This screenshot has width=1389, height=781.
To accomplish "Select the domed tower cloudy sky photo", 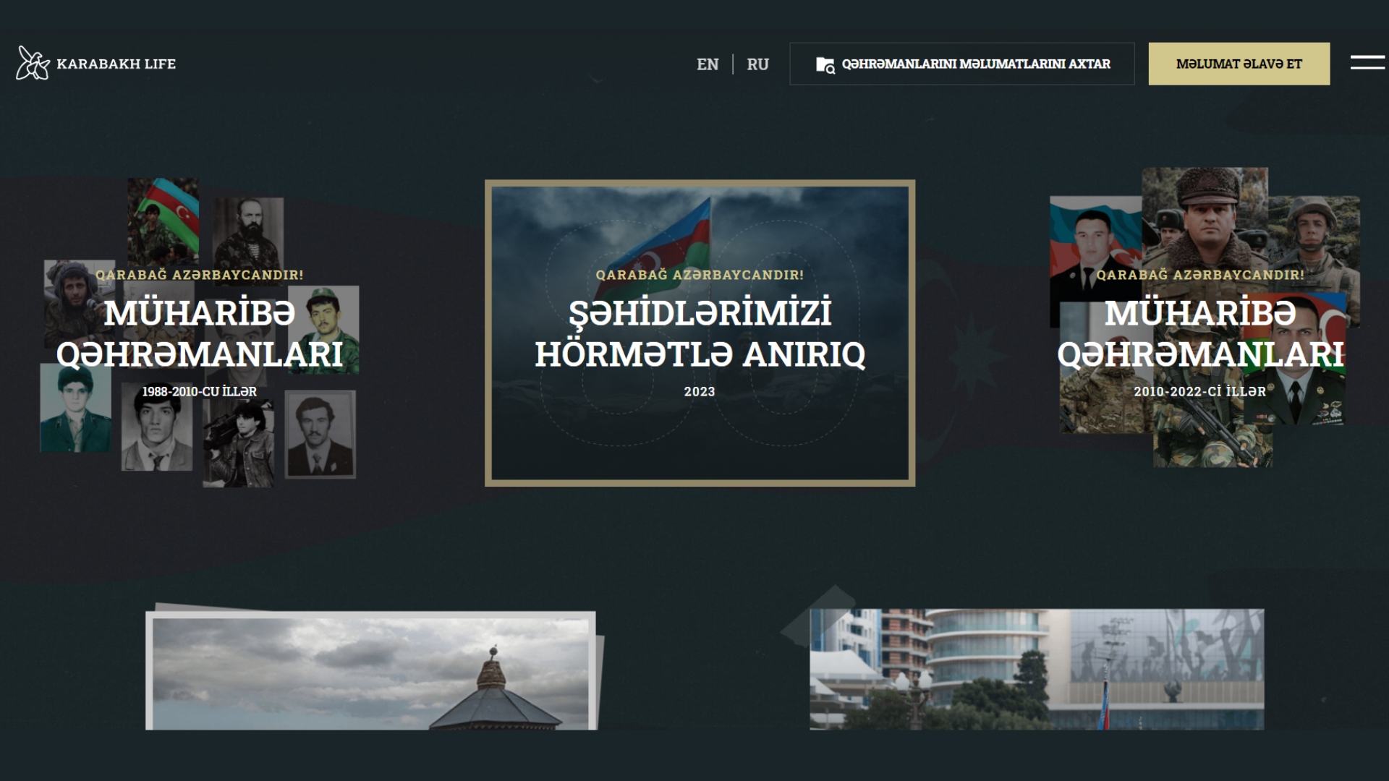I will (x=371, y=671).
